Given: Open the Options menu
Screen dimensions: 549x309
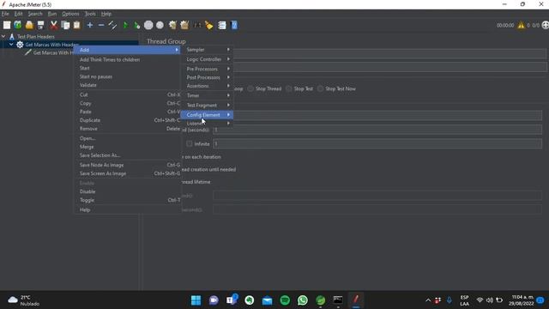Looking at the screenshot, I should point(70,14).
